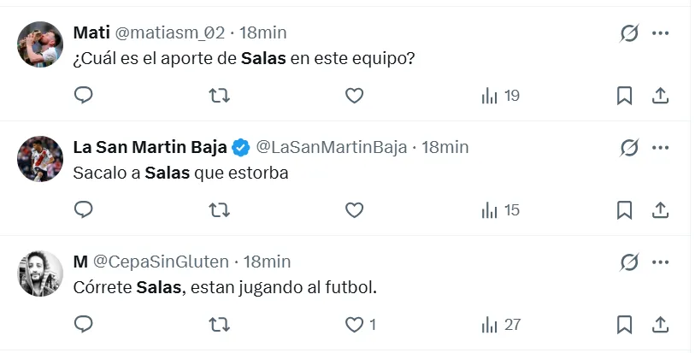Open @LaSanMartinBaja profile handle
The image size is (695, 353).
[x=332, y=147]
